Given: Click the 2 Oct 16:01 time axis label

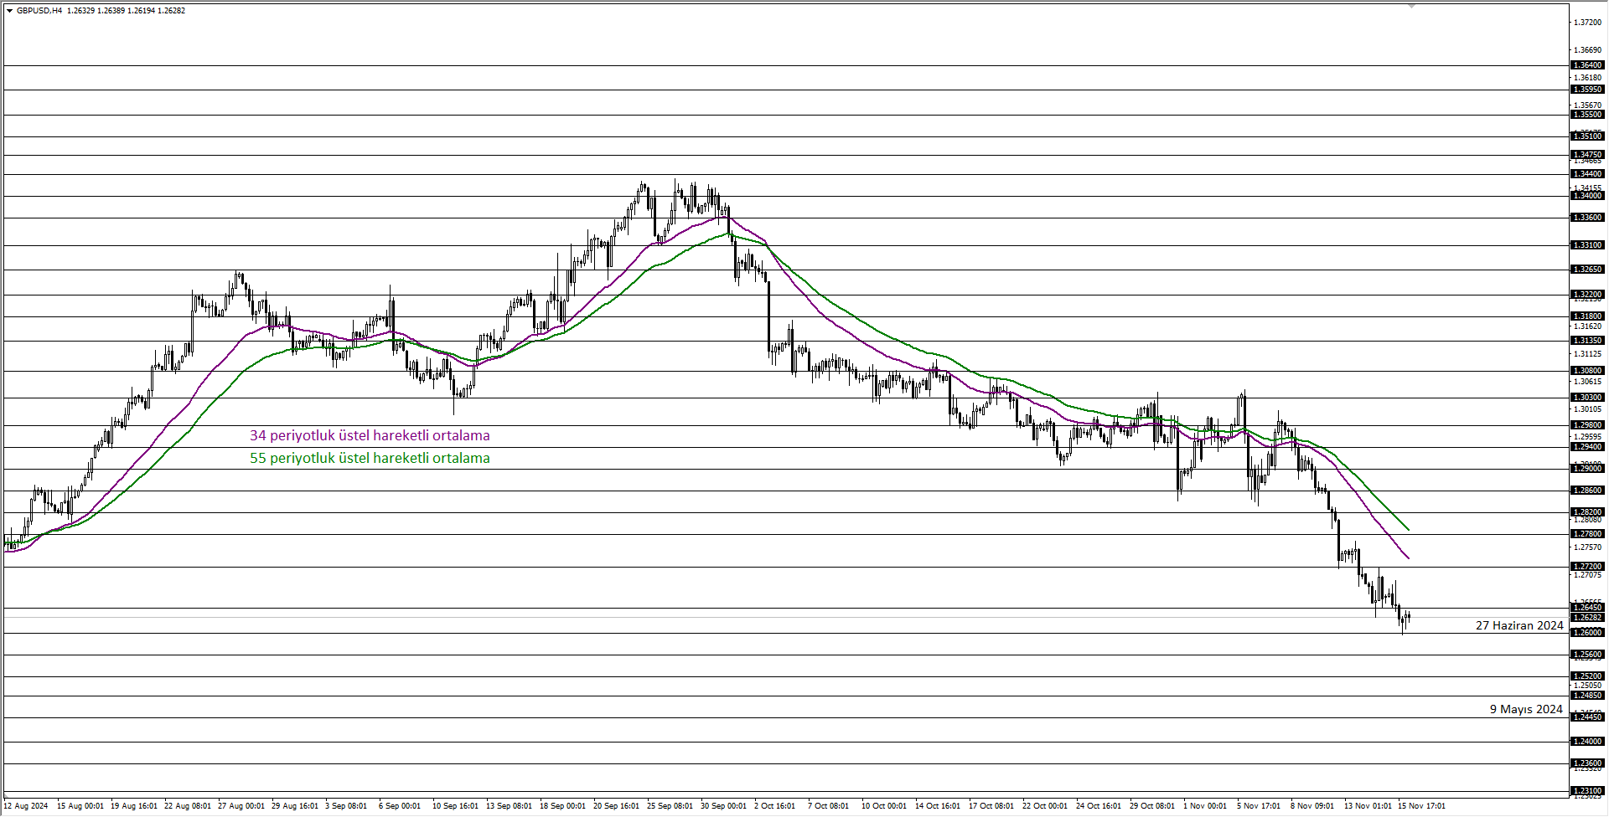Looking at the screenshot, I should click(x=775, y=806).
